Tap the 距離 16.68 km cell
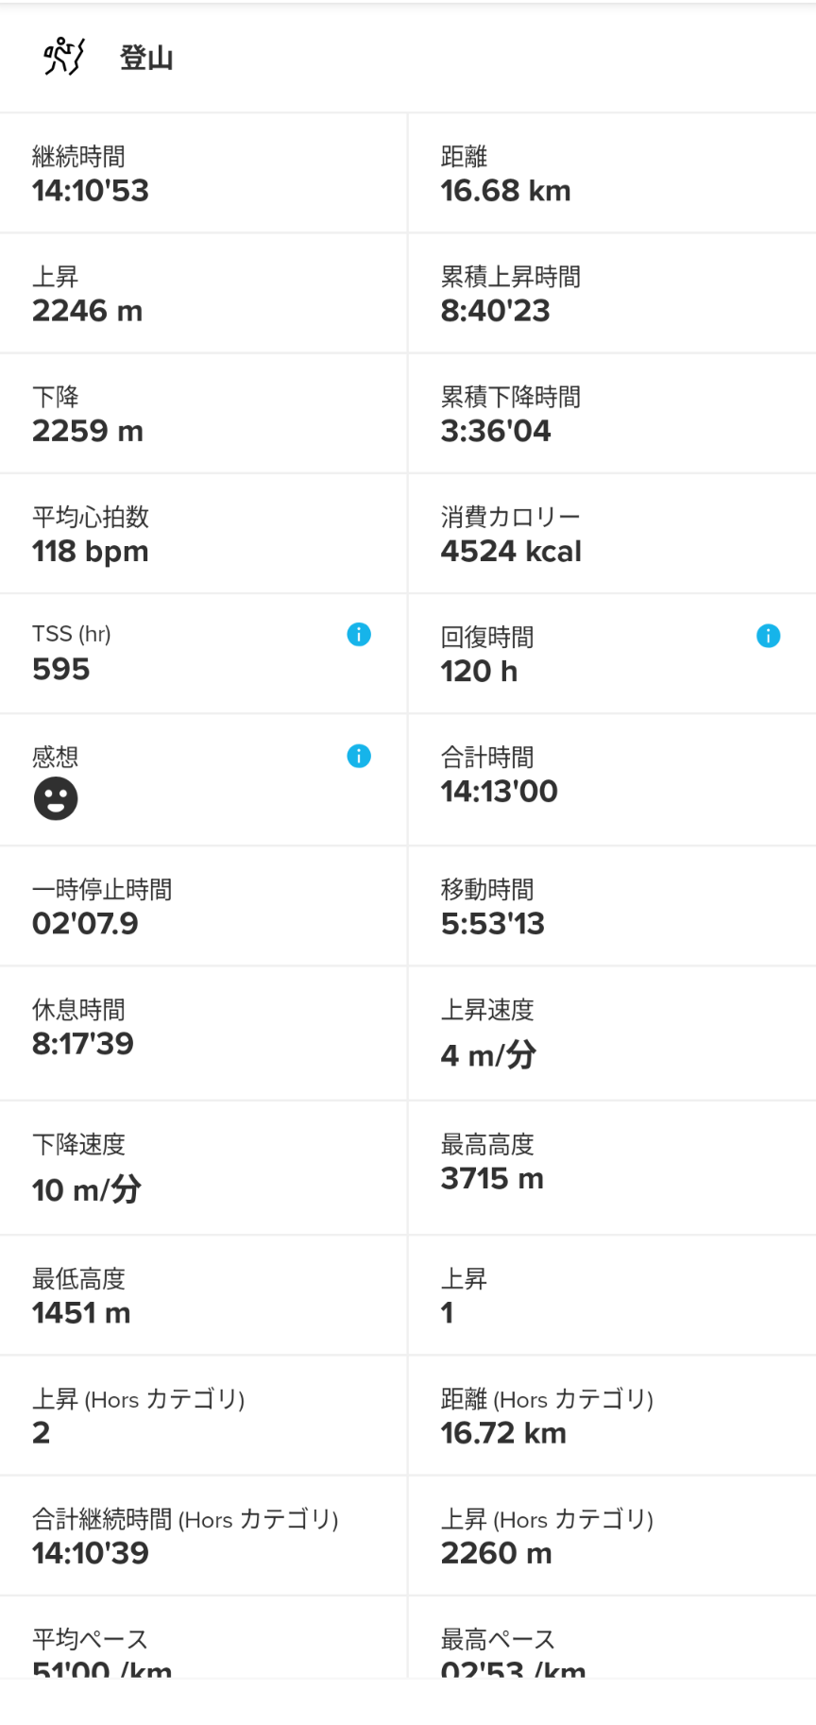 (612, 173)
